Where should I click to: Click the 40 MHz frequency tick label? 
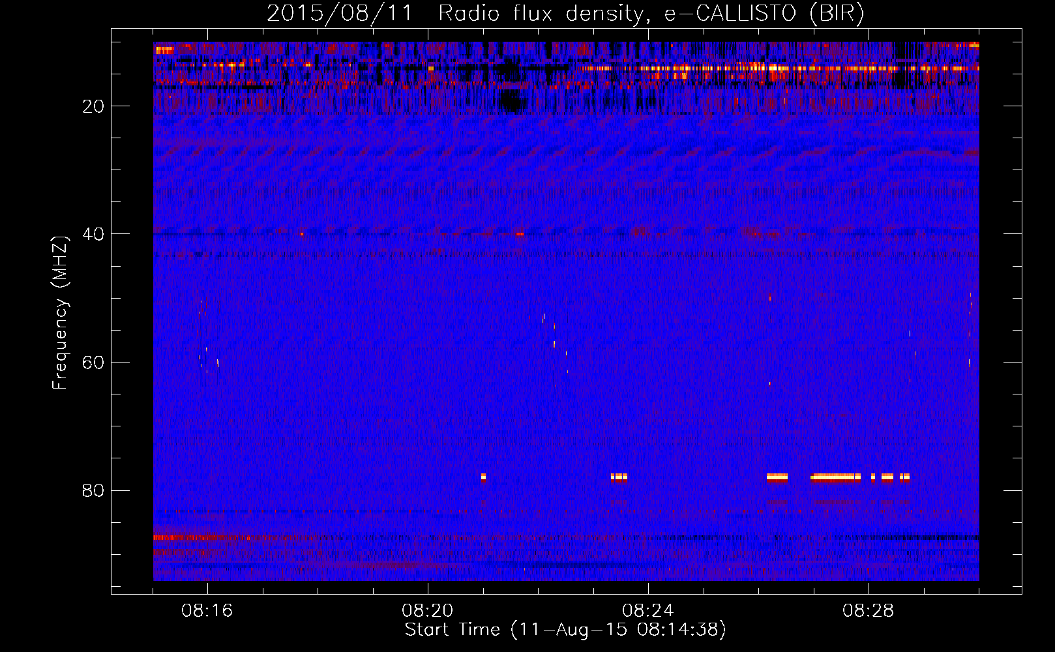tap(93, 234)
